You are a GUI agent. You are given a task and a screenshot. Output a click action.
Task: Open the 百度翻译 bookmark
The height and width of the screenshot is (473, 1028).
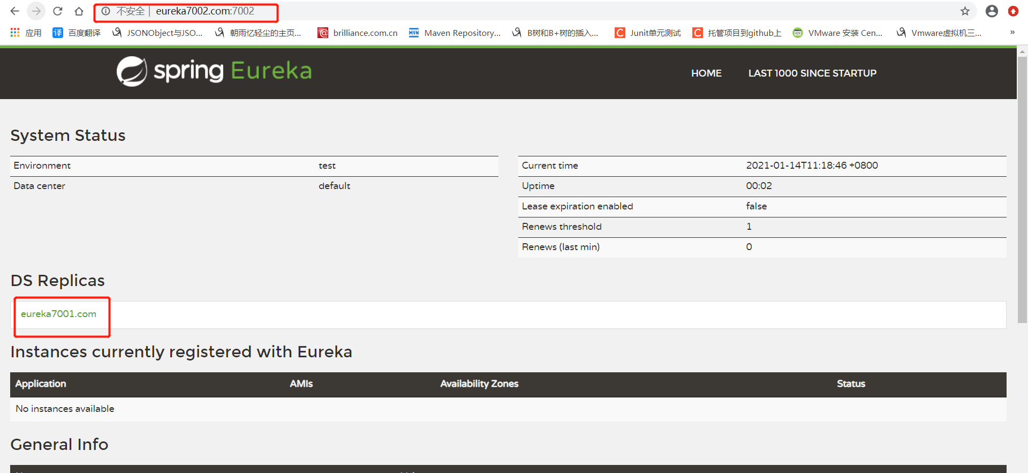(77, 33)
